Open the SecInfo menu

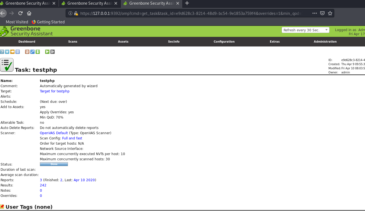pos(174,42)
